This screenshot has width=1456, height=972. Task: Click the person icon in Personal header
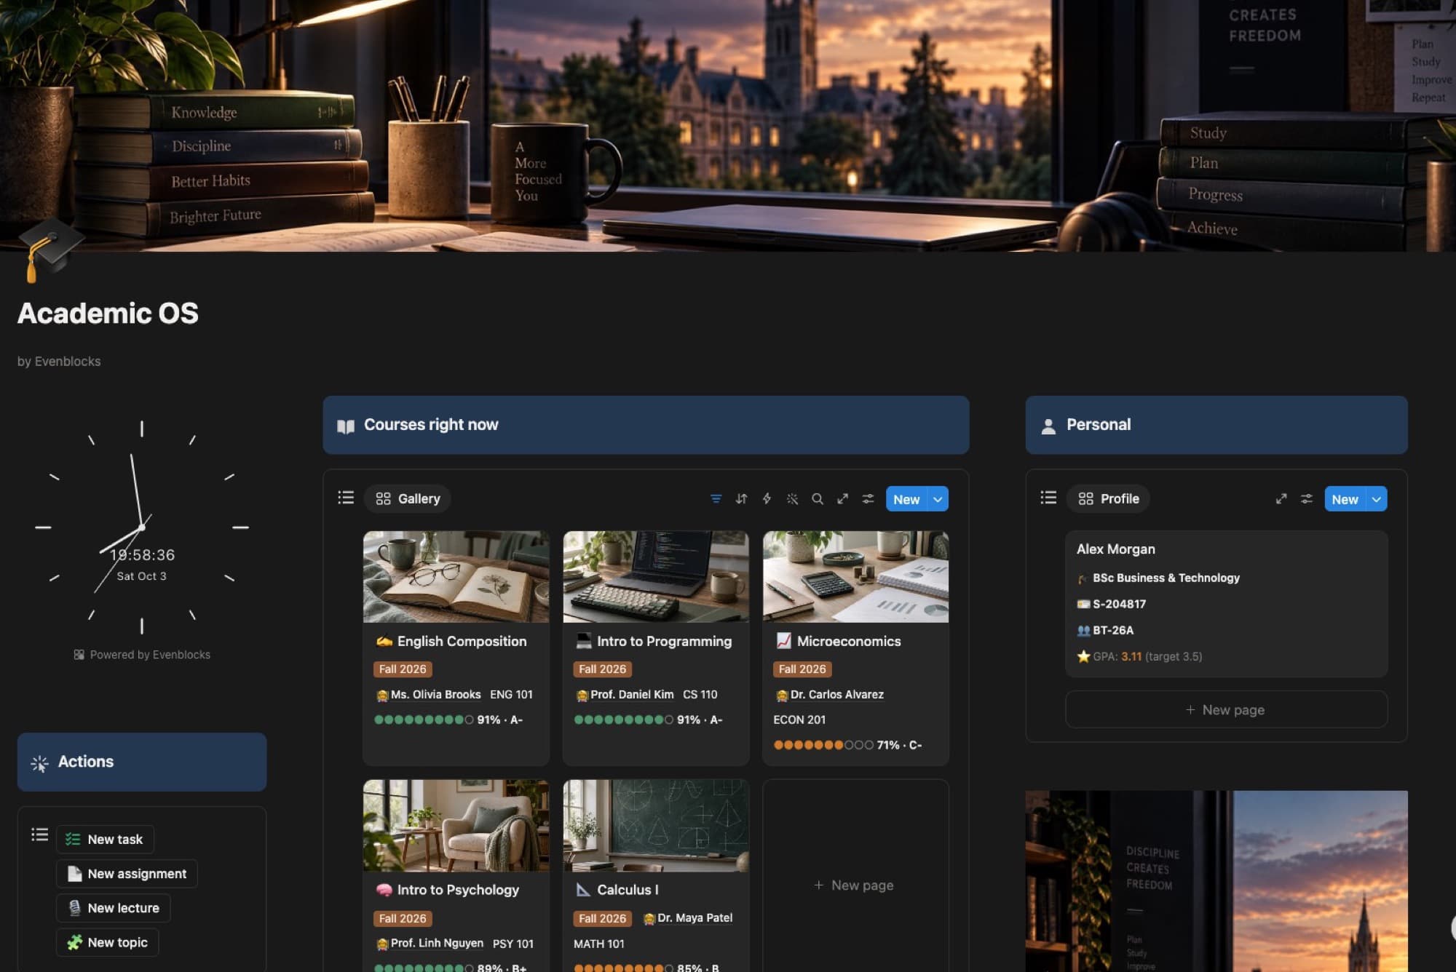(x=1048, y=426)
